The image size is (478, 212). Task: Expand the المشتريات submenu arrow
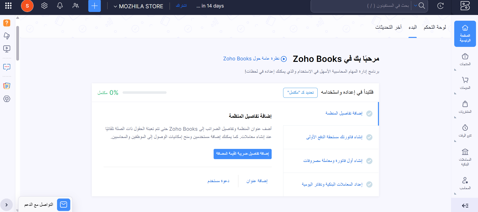pyautogui.click(x=455, y=117)
